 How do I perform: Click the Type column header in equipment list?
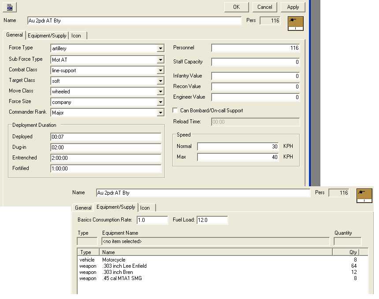coord(88,252)
